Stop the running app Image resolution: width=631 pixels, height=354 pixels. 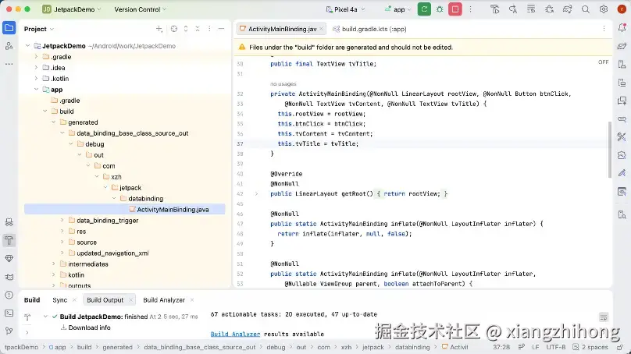(x=455, y=9)
